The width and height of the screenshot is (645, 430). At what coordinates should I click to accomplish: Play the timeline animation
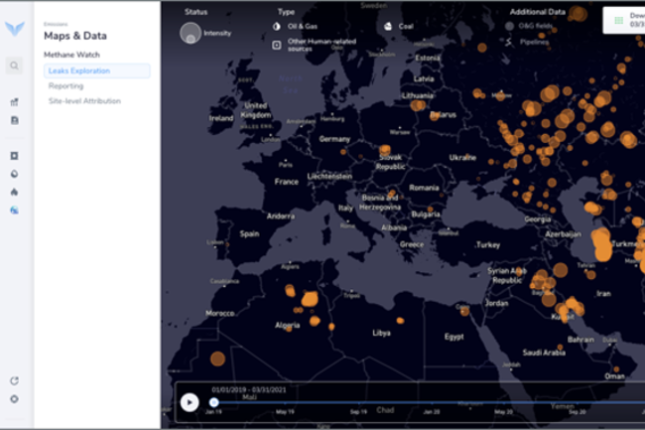click(x=190, y=402)
